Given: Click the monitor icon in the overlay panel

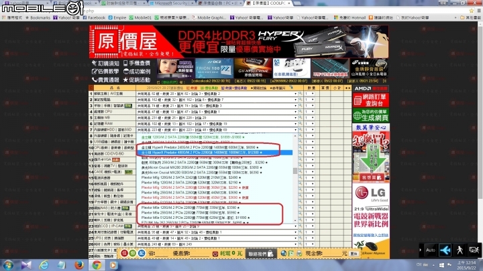Looking at the screenshot, I should [x=474, y=250].
